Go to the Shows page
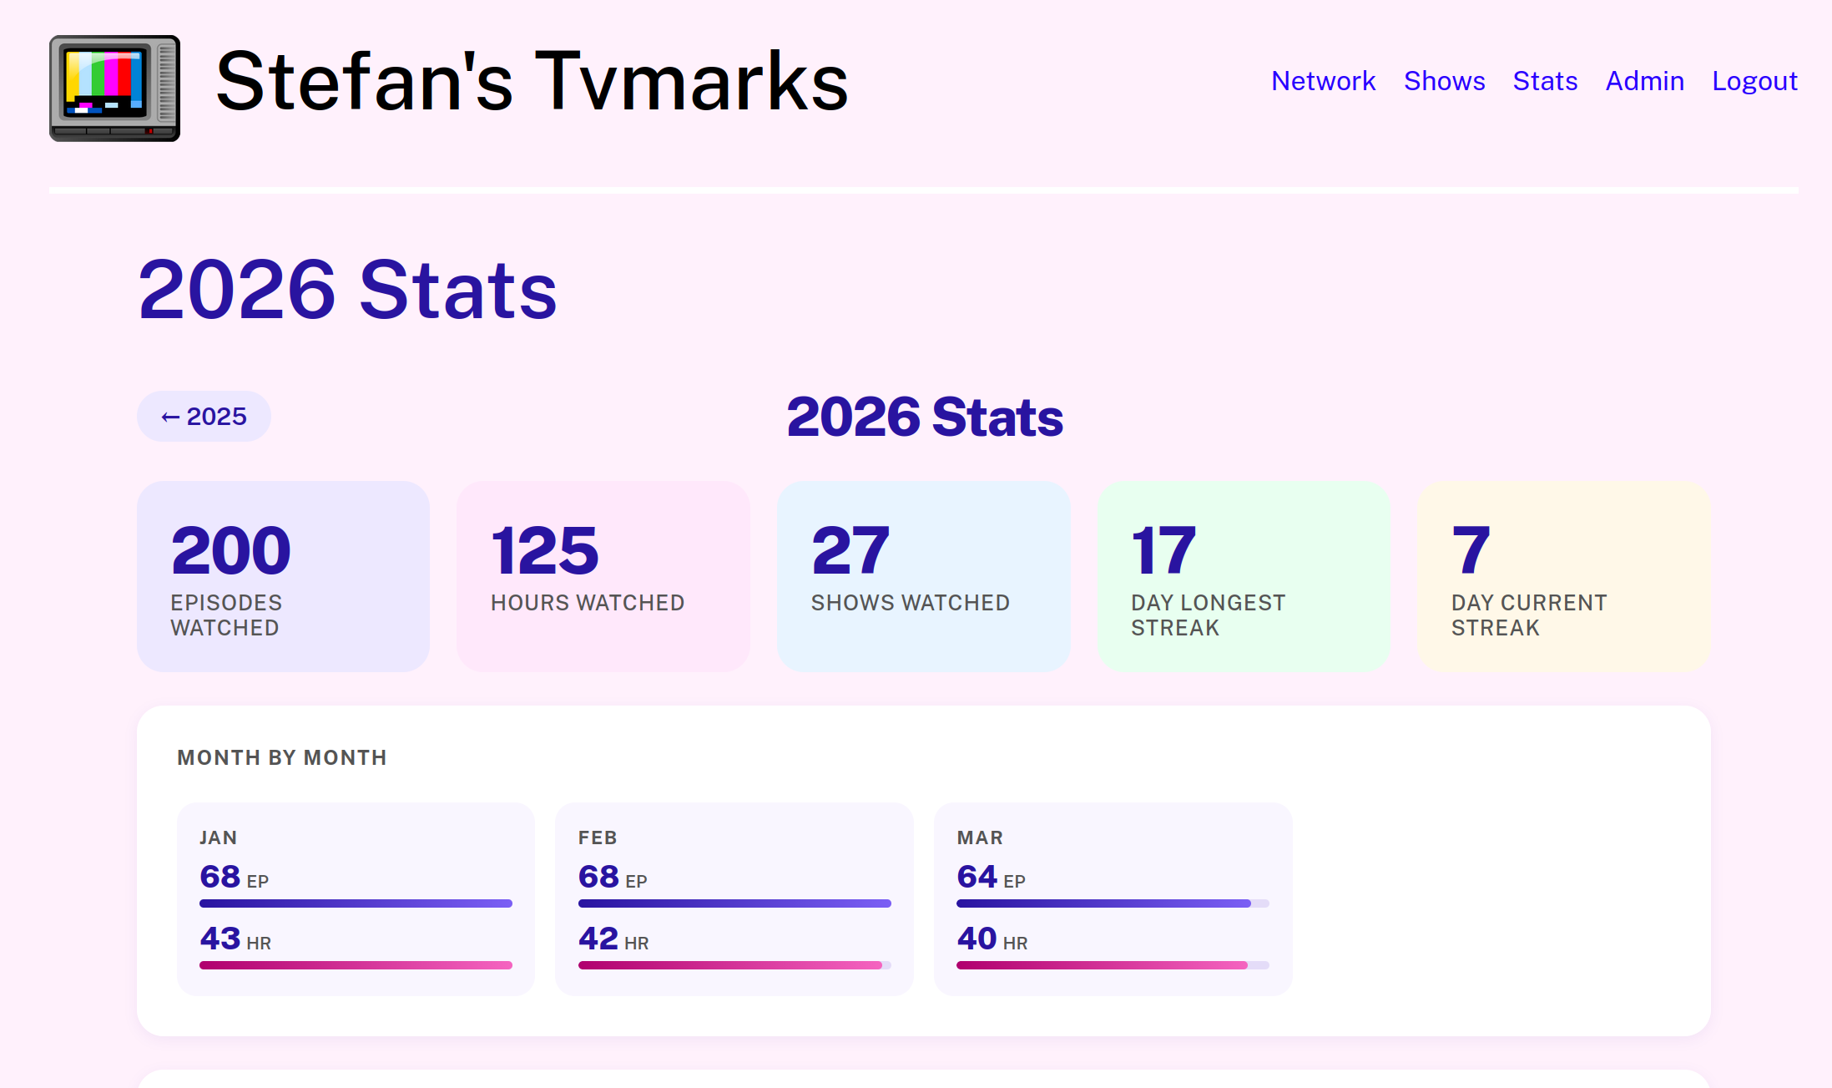The height and width of the screenshot is (1088, 1832). coord(1444,81)
